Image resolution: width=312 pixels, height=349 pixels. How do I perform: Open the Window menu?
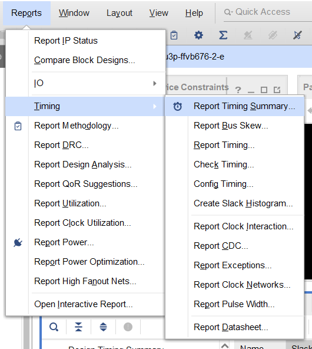(74, 13)
